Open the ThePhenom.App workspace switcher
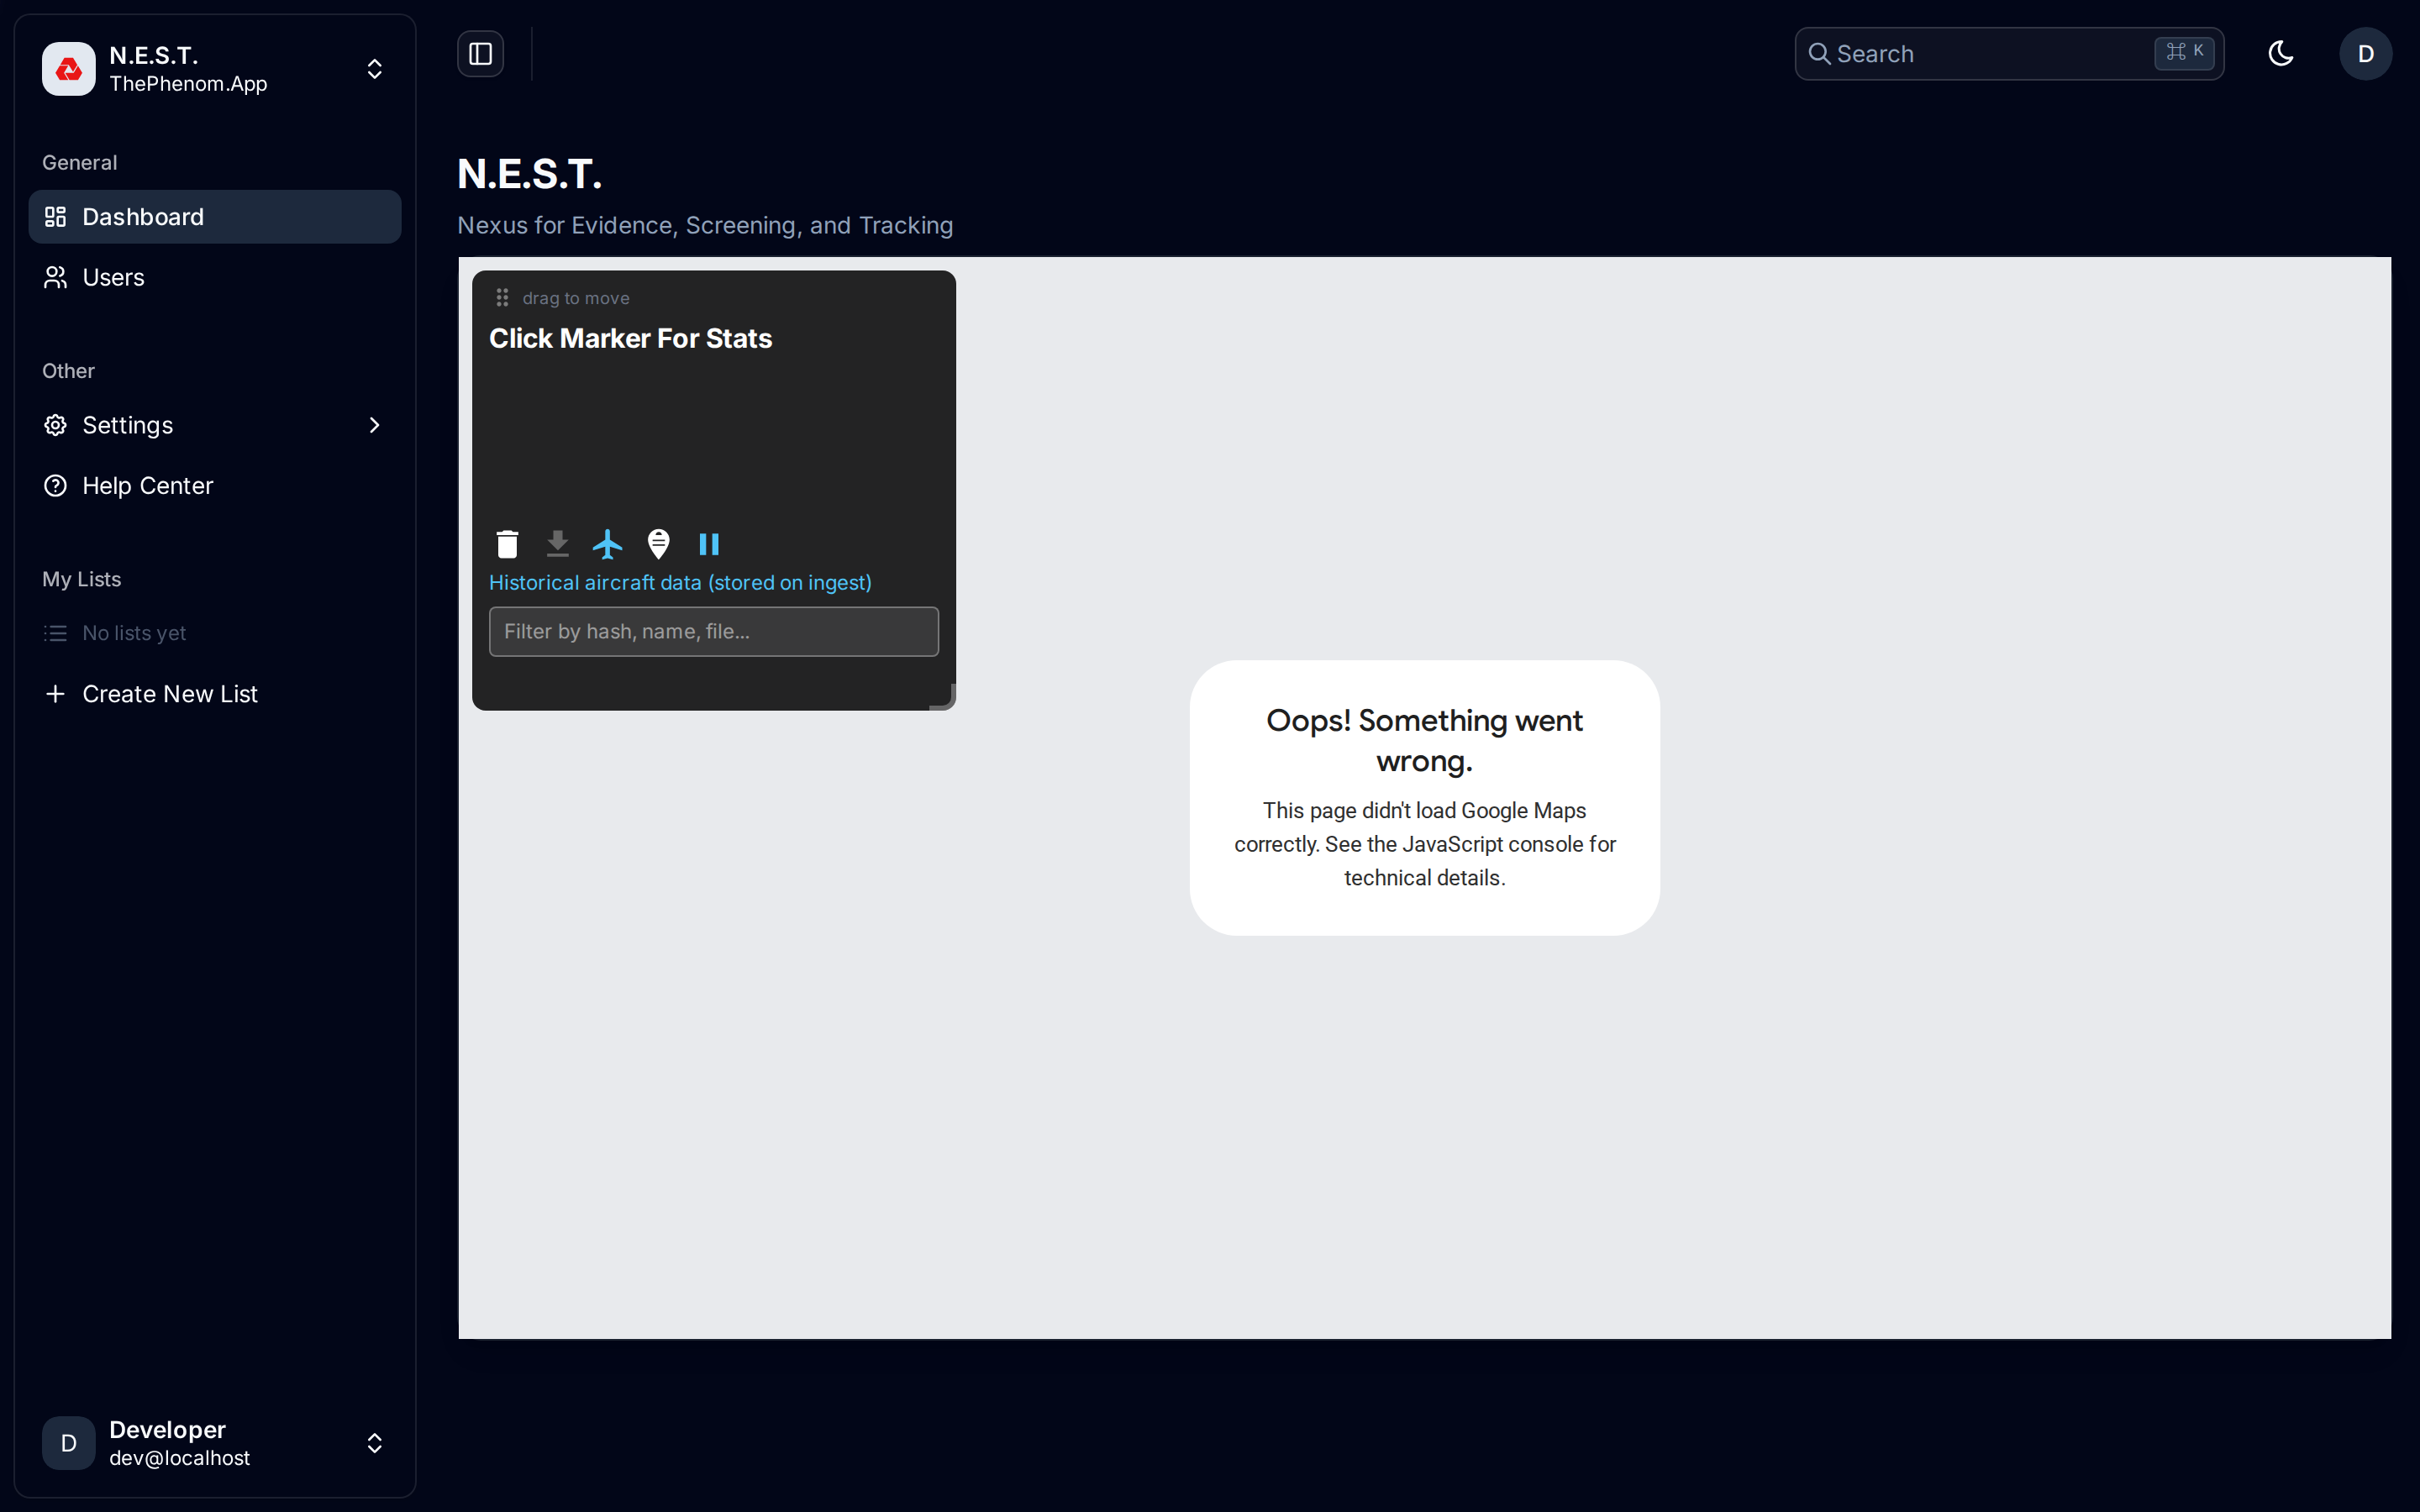Screen dimensions: 2420x1512 point(374,68)
